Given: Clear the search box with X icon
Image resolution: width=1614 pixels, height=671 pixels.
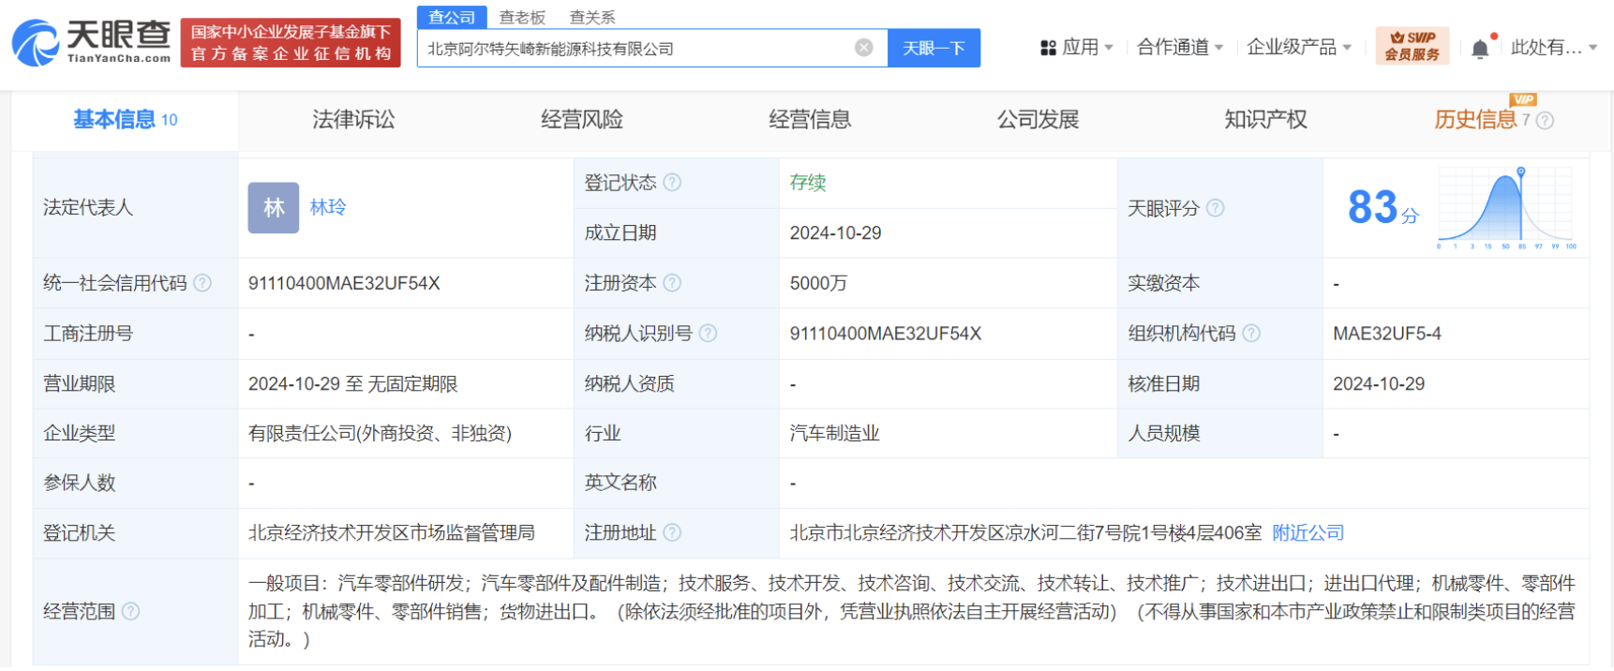Looking at the screenshot, I should coord(863,48).
